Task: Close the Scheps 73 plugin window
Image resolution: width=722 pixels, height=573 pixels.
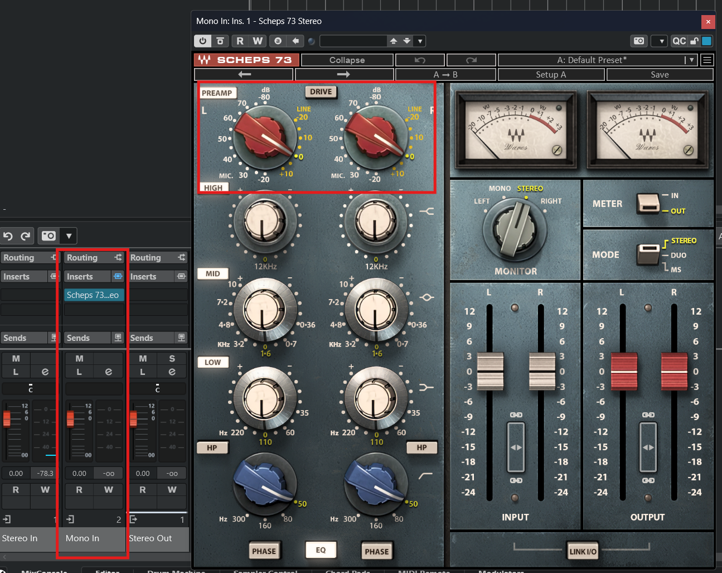Action: 708,22
